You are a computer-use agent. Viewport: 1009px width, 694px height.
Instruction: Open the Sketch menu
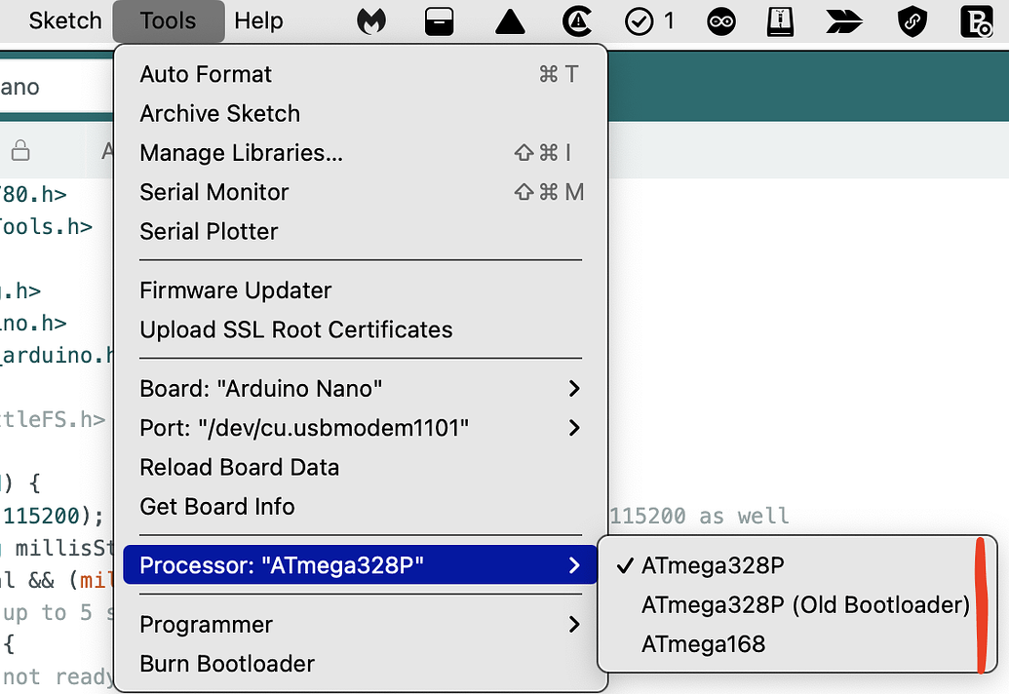pyautogui.click(x=64, y=20)
